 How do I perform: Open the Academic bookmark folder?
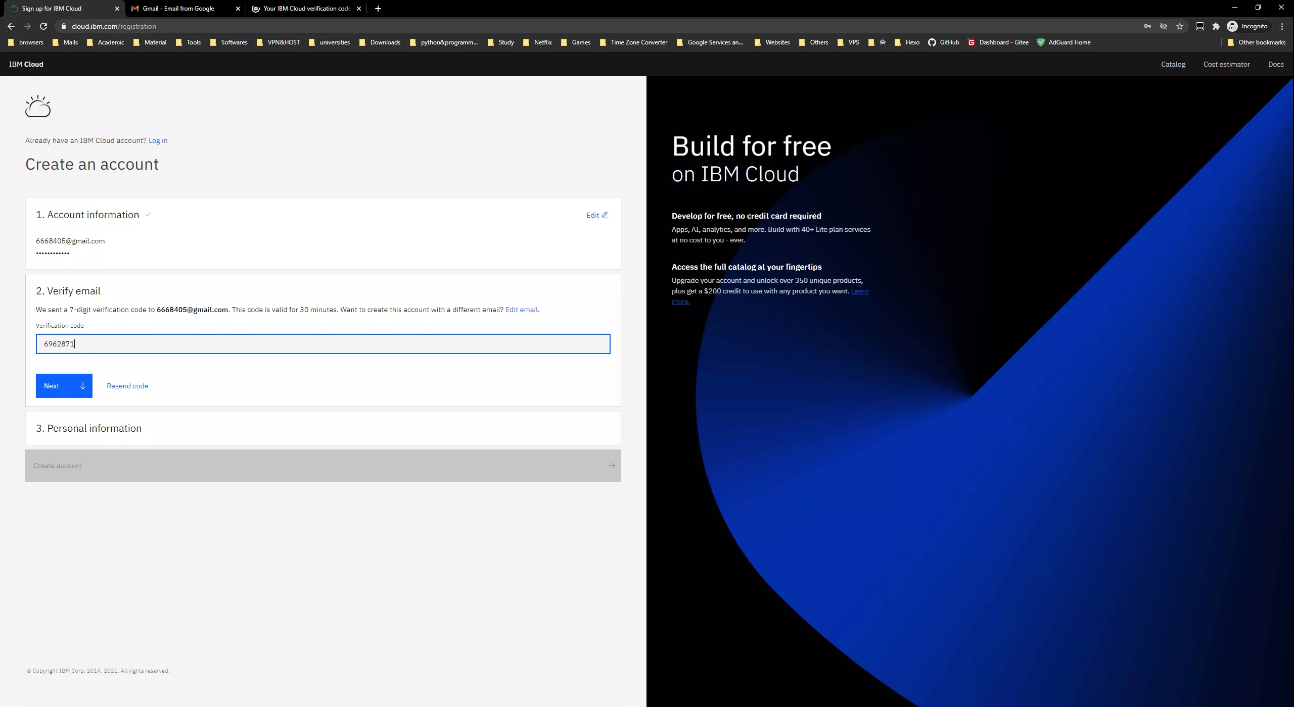(105, 42)
